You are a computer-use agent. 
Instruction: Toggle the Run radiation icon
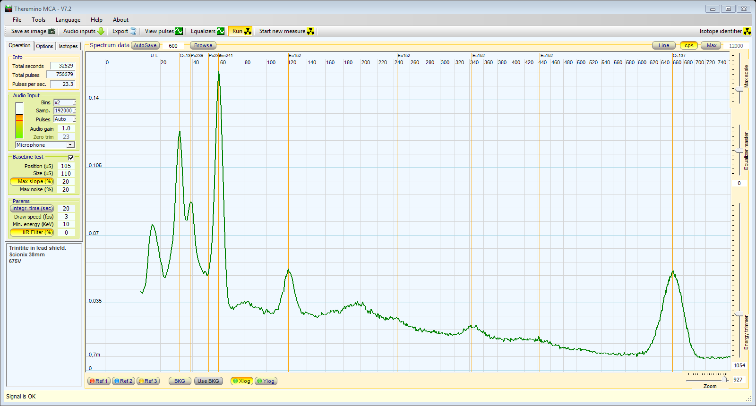click(x=248, y=31)
